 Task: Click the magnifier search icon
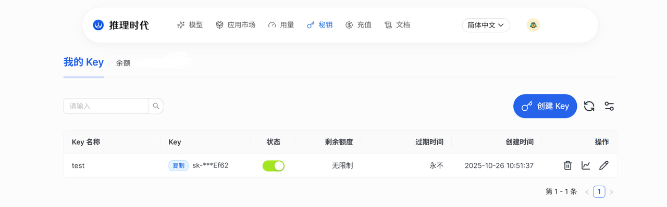[x=156, y=106]
